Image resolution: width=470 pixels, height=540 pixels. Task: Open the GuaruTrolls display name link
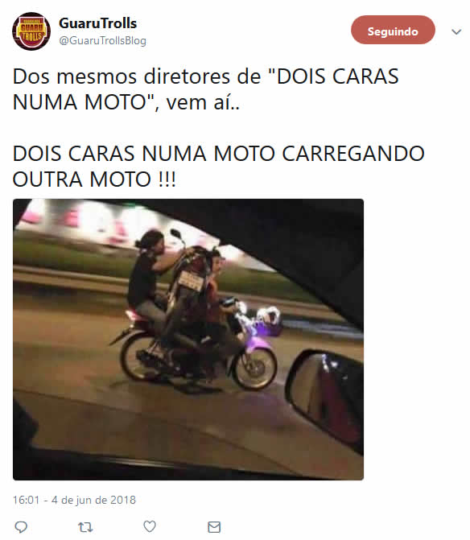(98, 23)
